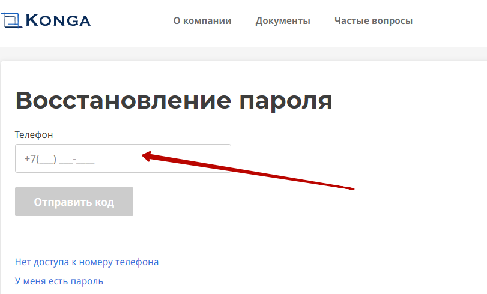
Task: Open "Частые вопросы" section
Action: pos(374,21)
